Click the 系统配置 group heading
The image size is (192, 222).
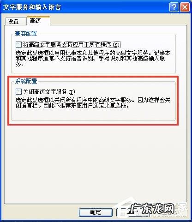[26, 81]
